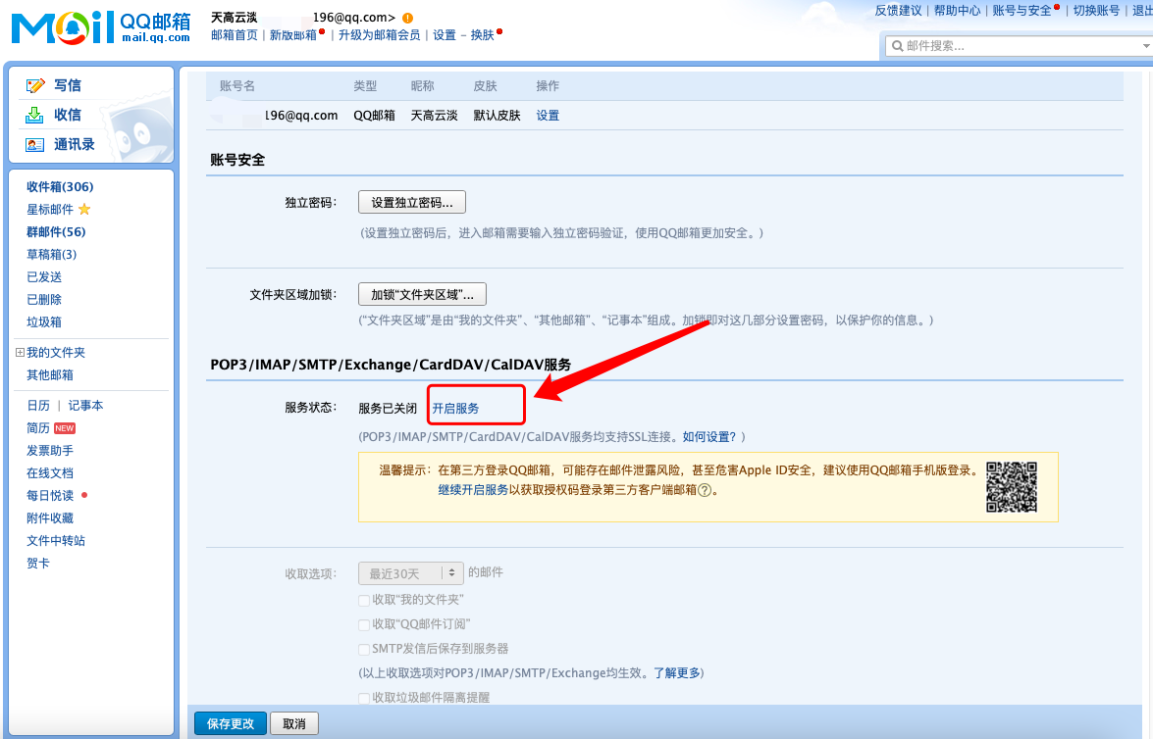Viewport: 1153px width, 739px height.
Task: Open 升级为邮箱会员 link
Action: pos(380,35)
